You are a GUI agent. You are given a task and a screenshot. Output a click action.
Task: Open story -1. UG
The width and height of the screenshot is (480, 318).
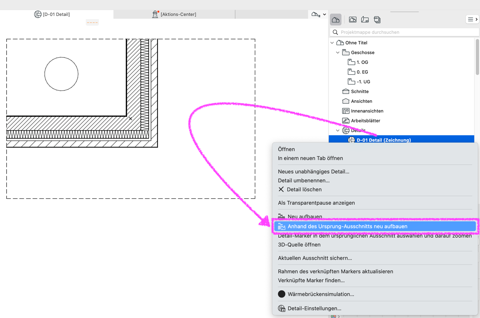pyautogui.click(x=363, y=82)
